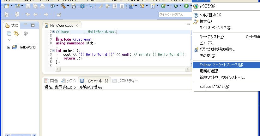Click the New wizard icon
The width and height of the screenshot is (260, 136).
7,6
